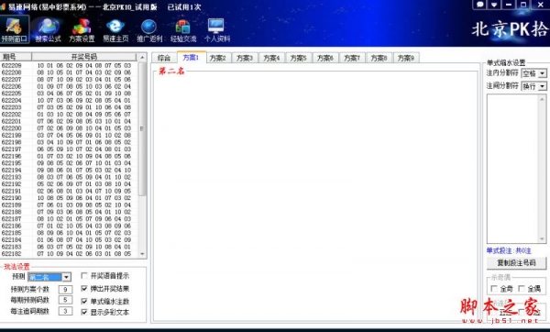Click the down-arrow menu icon in title bar

click(x=494, y=5)
